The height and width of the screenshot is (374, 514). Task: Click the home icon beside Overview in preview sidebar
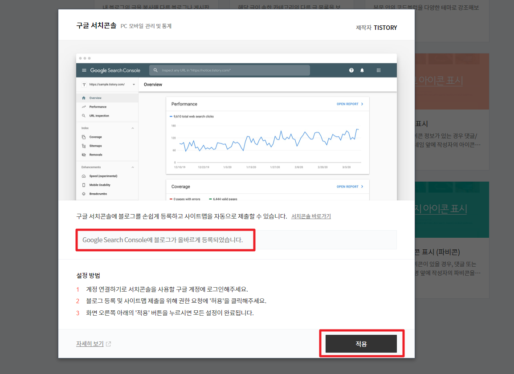(84, 98)
